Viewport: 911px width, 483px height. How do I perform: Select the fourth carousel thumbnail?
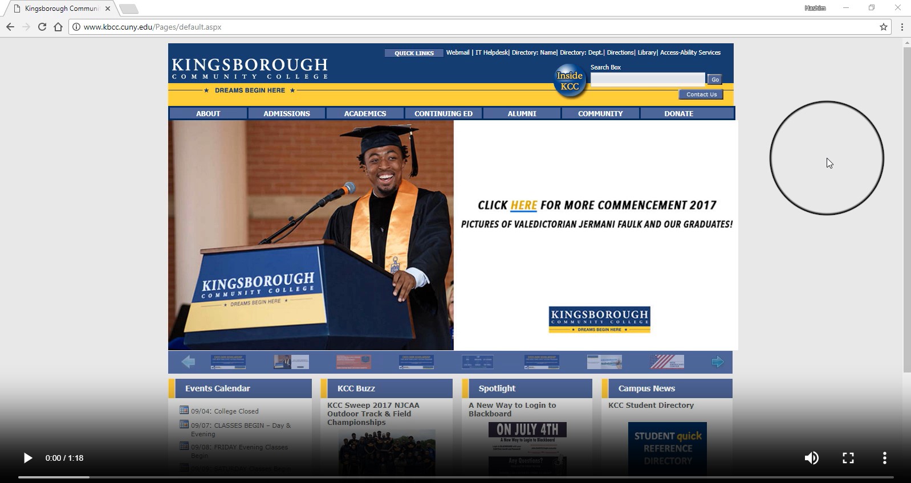click(416, 362)
